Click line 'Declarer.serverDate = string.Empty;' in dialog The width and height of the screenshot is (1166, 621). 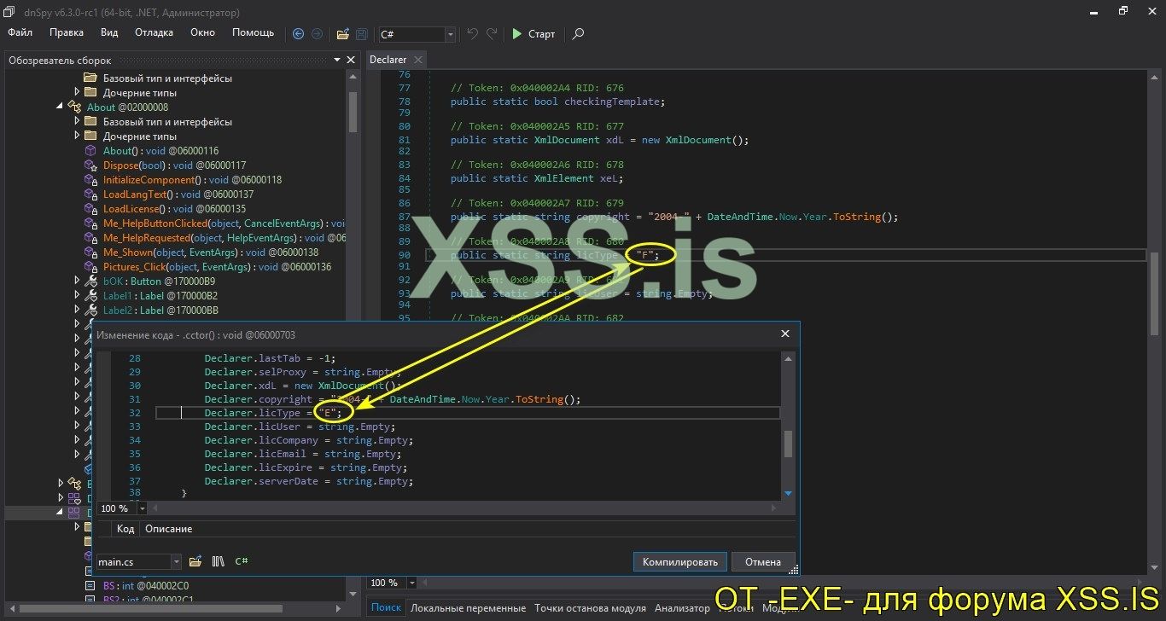click(308, 481)
